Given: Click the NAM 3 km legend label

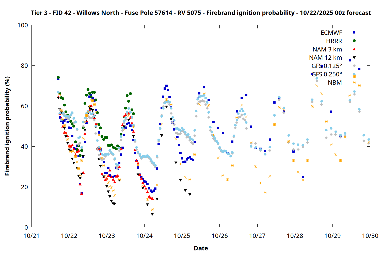Looking at the screenshot, I should tap(327, 49).
